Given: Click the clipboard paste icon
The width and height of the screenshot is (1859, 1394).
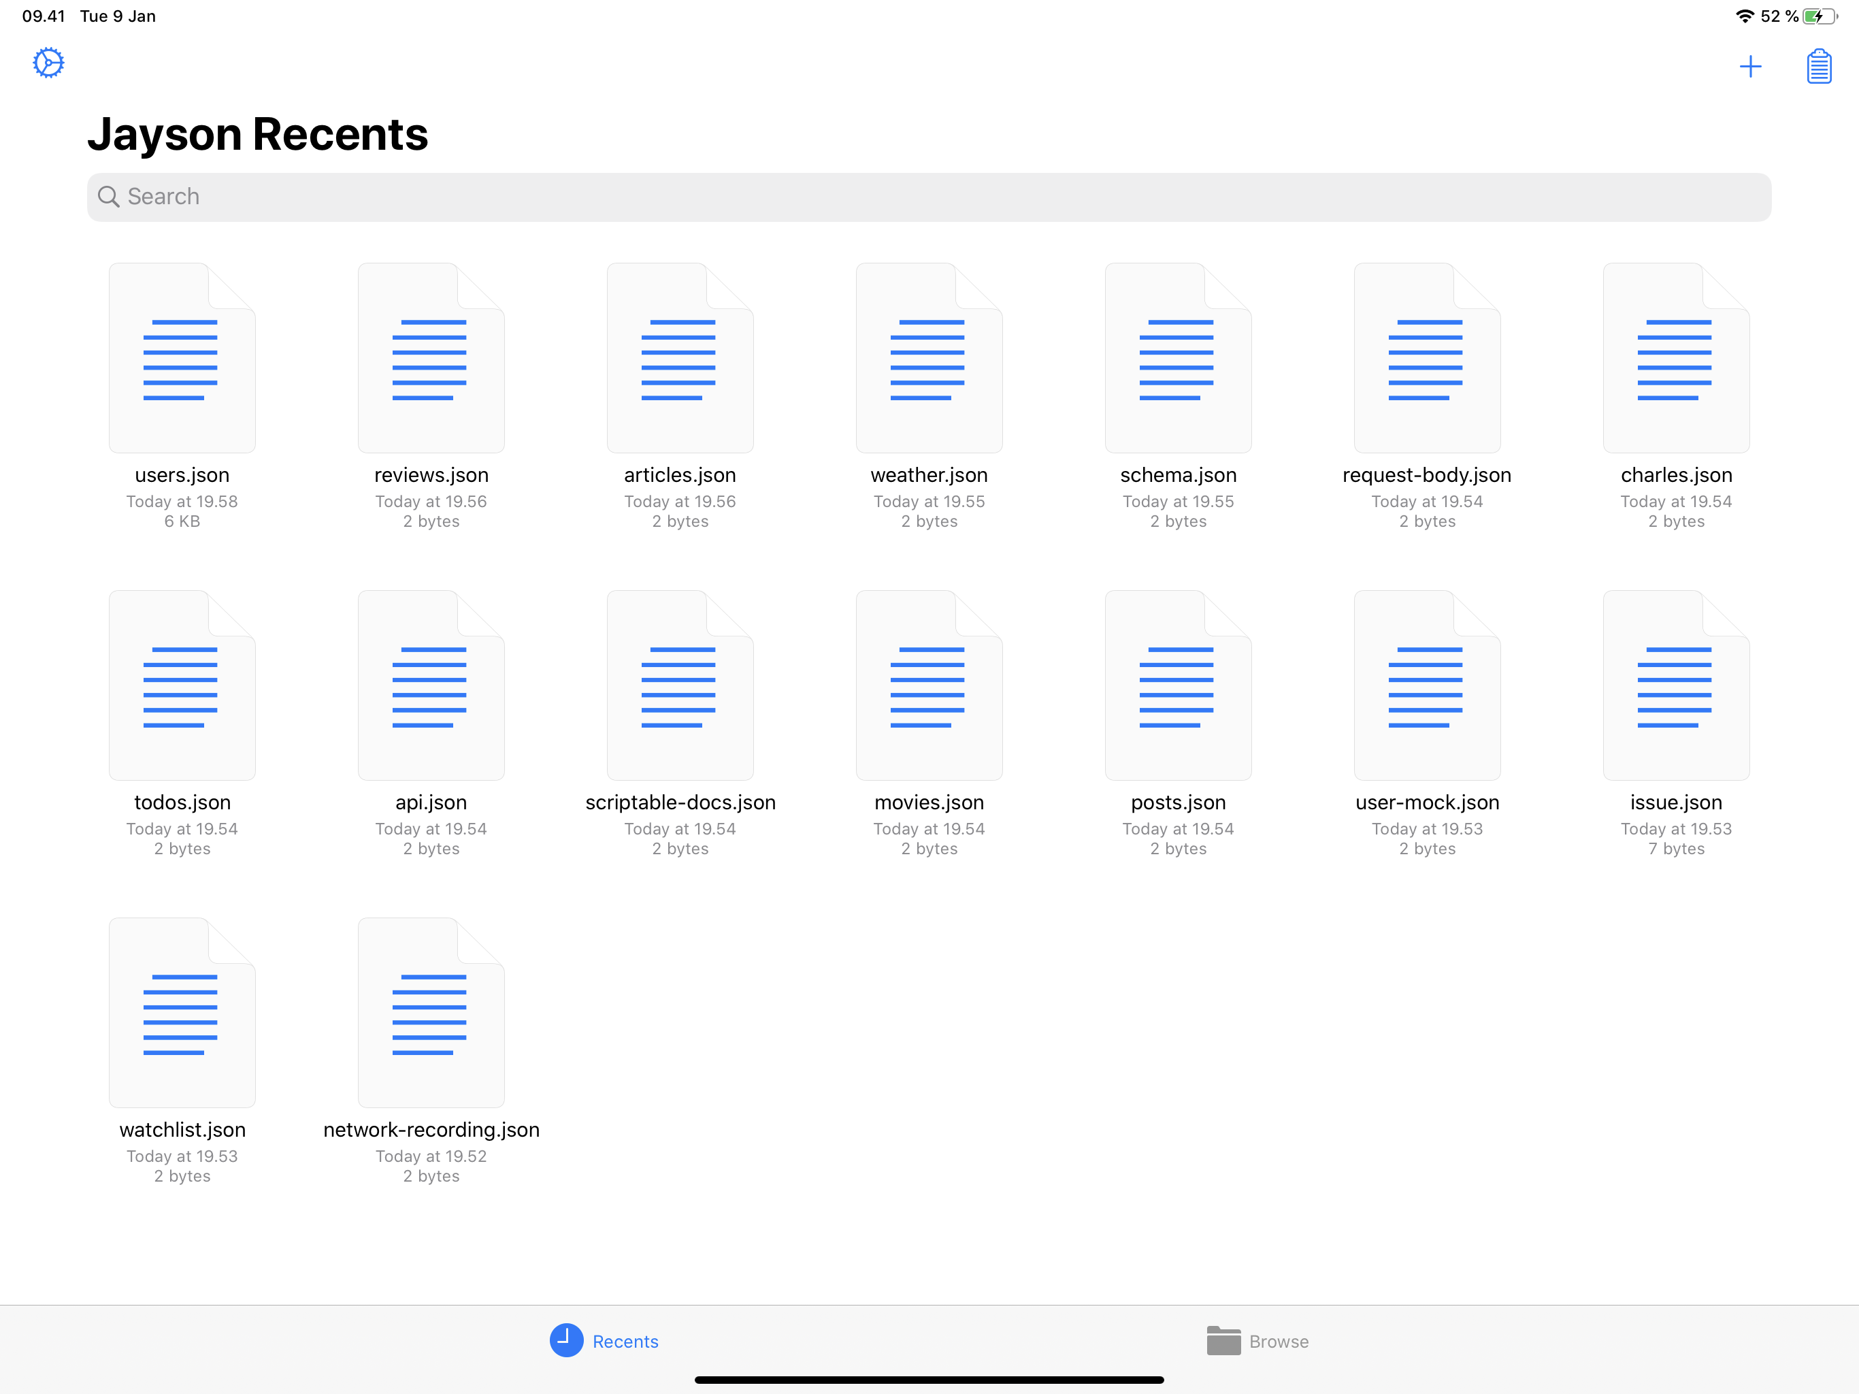Looking at the screenshot, I should [1817, 67].
